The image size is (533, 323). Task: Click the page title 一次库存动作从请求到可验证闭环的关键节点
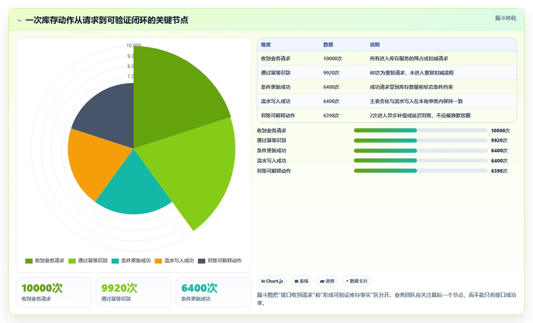(x=107, y=20)
